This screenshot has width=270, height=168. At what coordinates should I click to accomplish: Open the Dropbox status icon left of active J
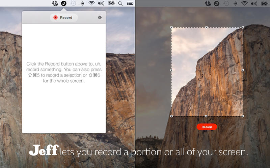pyautogui.click(x=55, y=4)
